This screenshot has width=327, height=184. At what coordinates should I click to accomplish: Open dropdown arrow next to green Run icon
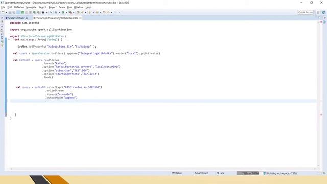[66, 12]
